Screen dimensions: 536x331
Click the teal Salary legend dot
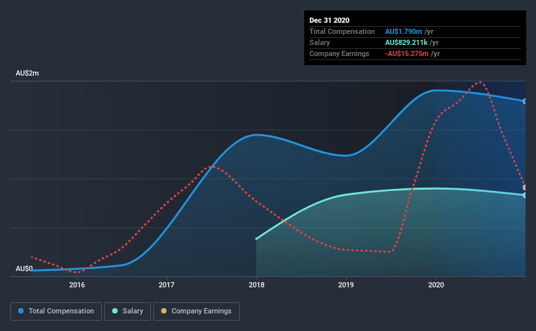pyautogui.click(x=115, y=311)
